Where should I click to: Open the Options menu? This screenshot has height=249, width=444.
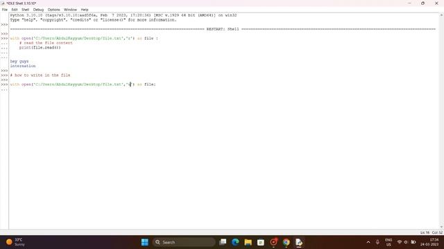pos(54,10)
